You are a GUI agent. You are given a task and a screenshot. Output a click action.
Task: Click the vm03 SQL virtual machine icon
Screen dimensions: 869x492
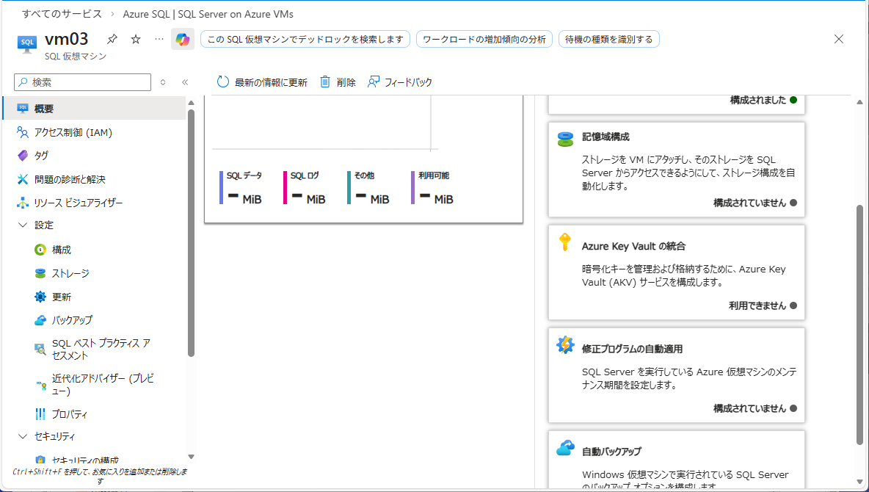tap(26, 44)
